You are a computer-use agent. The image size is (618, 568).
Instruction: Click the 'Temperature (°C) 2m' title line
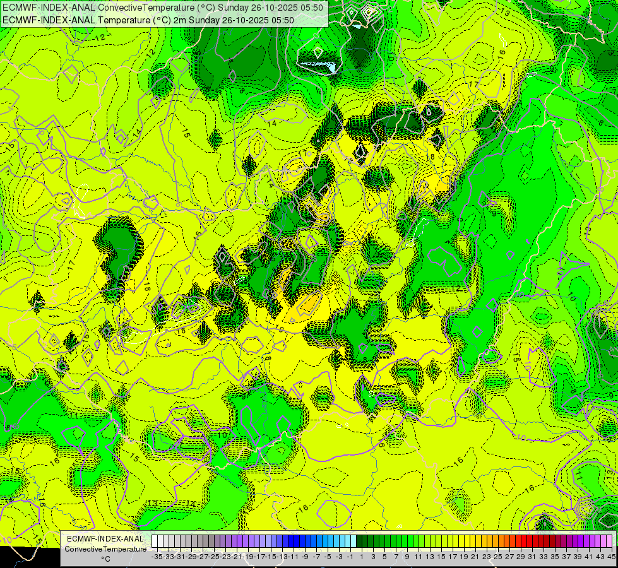click(x=148, y=20)
